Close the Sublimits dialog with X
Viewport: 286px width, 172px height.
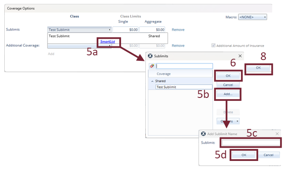pos(240,56)
